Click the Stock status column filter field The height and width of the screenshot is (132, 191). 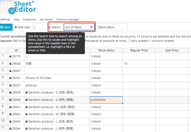(x=112, y=27)
